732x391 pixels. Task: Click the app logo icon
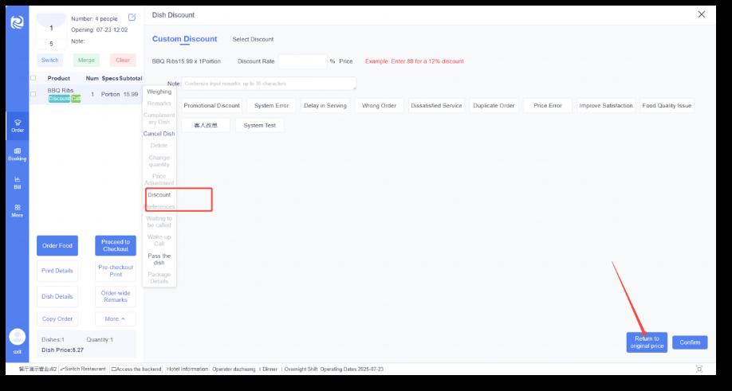[17, 23]
